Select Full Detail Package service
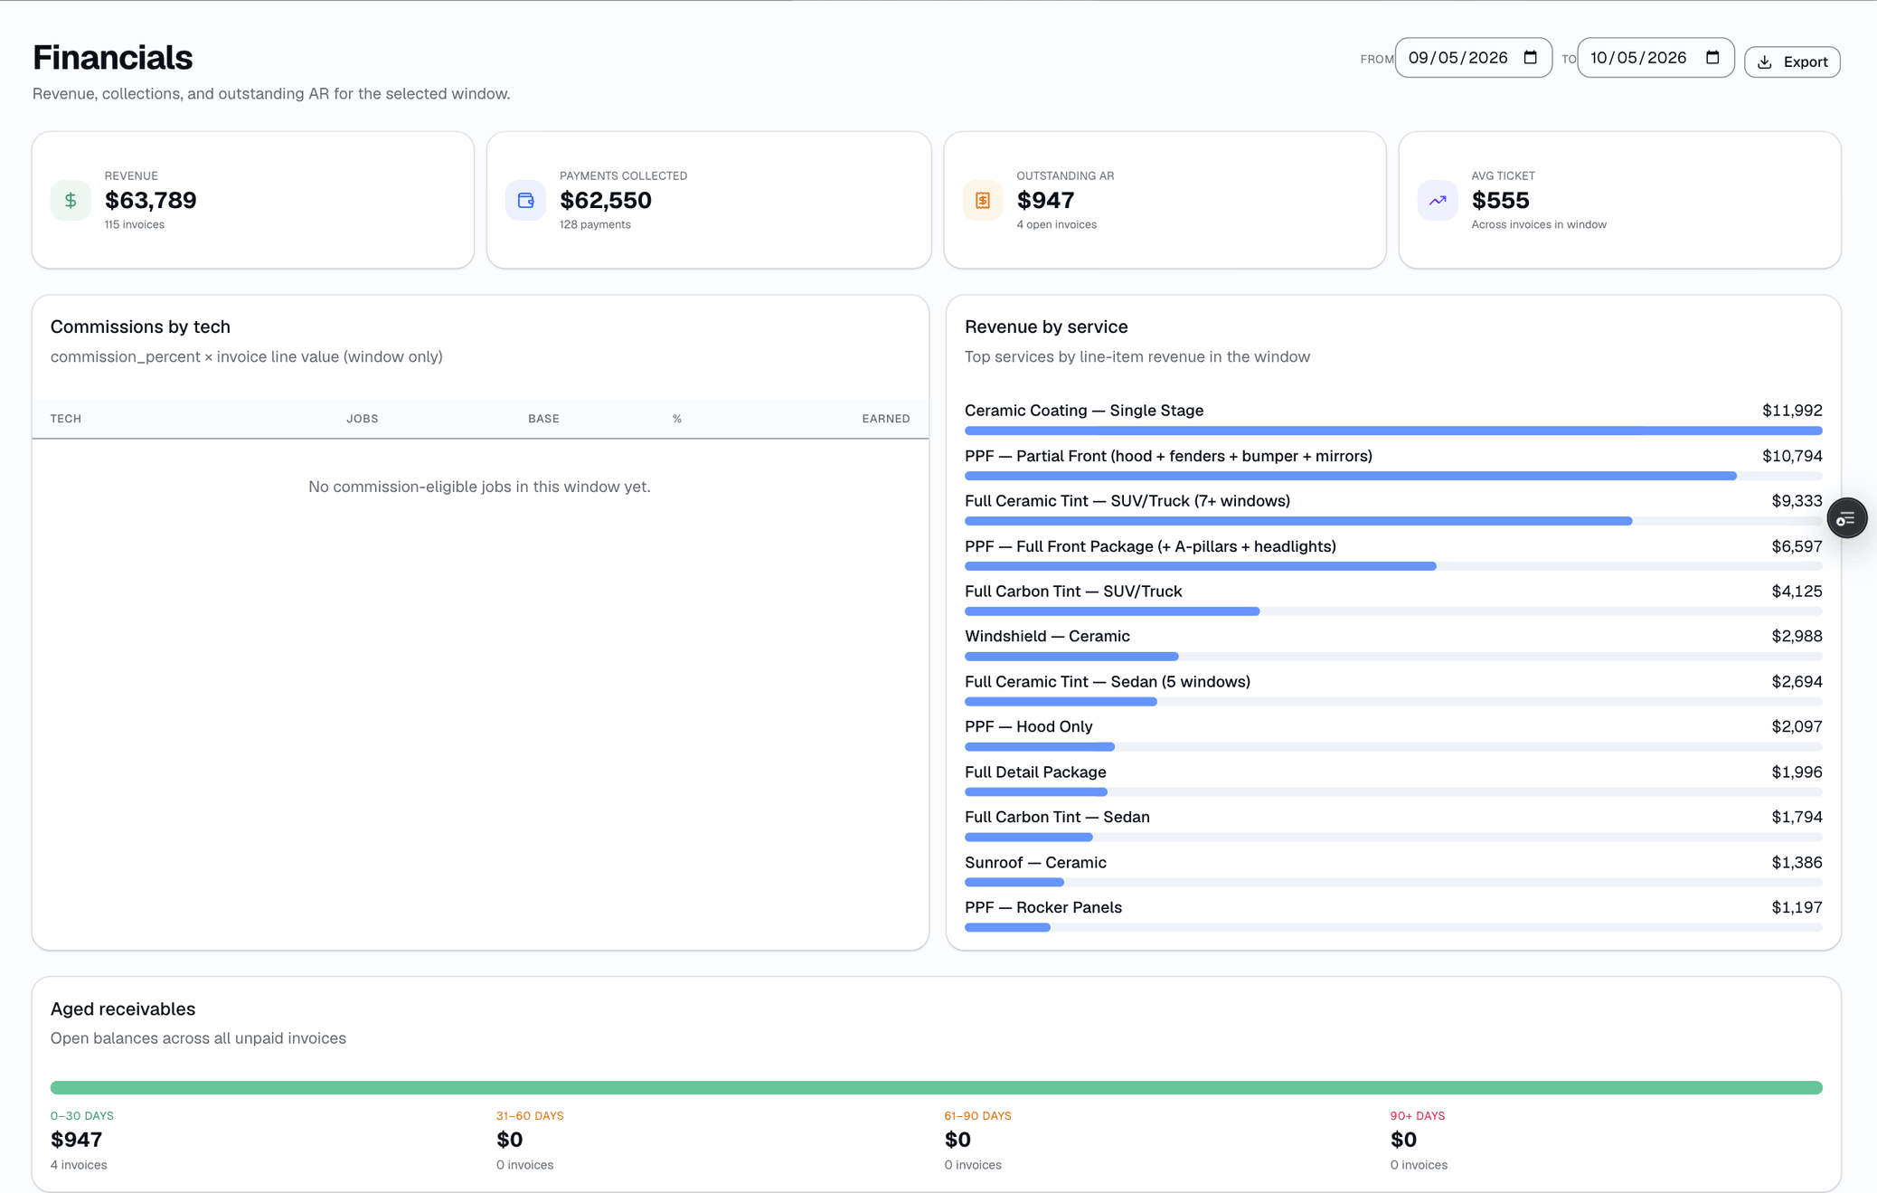This screenshot has height=1193, width=1877. [x=1035, y=772]
